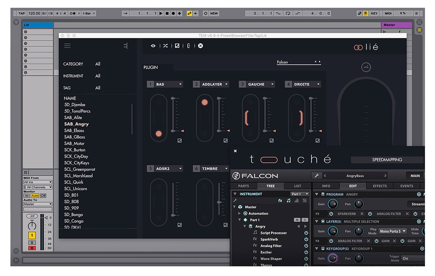The width and height of the screenshot is (435, 276).
Task: Click the round X icon in Lié toolbar
Action: [x=200, y=46]
